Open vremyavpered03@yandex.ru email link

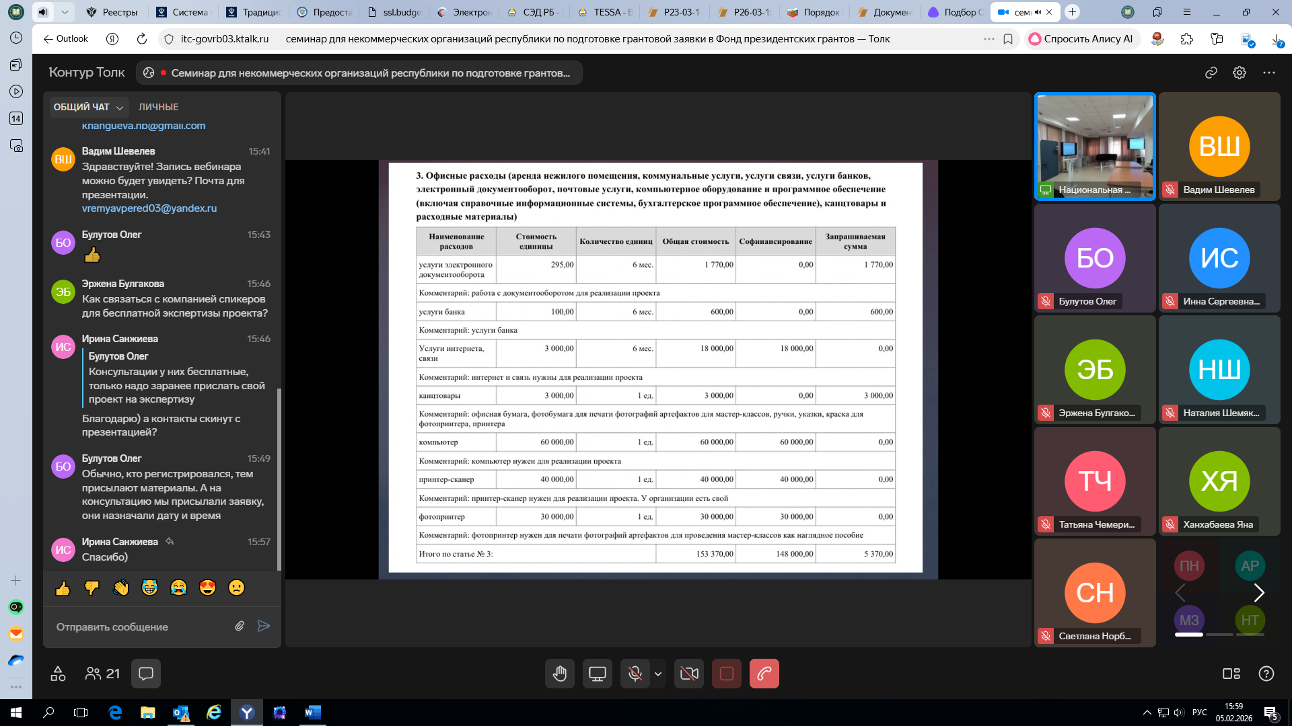tap(149, 208)
